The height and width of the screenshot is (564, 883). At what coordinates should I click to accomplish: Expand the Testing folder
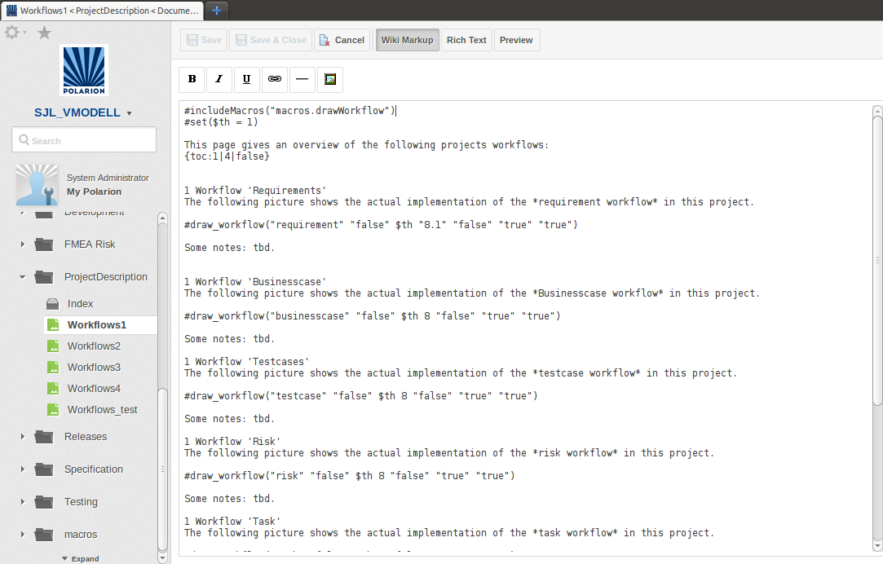pyautogui.click(x=22, y=501)
